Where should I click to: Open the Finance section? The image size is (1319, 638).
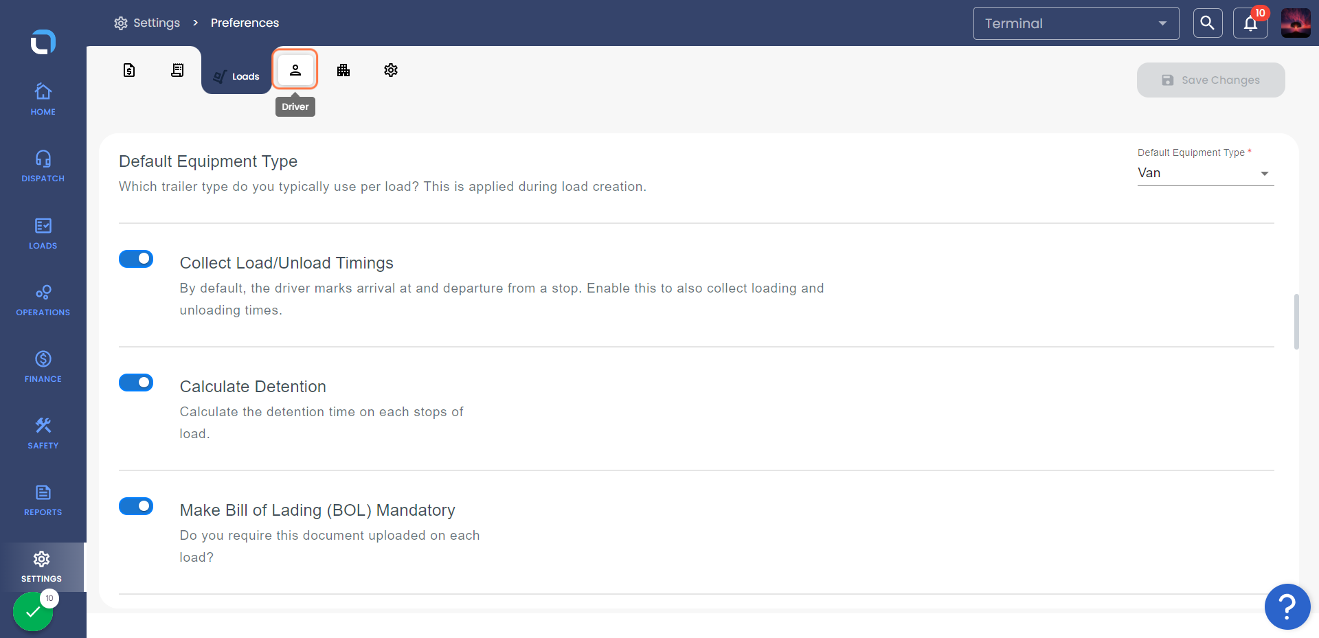(x=43, y=367)
